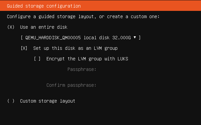Click the 'Guided storage configuration' header title
201x125 pixels.
44,6
